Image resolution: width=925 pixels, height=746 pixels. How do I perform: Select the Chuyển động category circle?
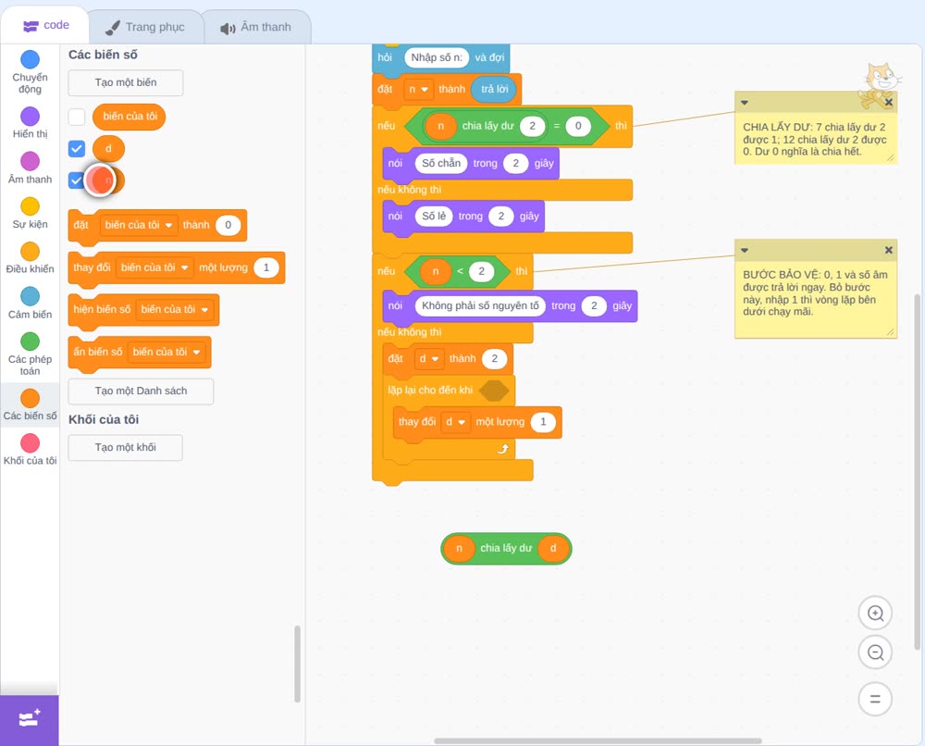coord(31,59)
